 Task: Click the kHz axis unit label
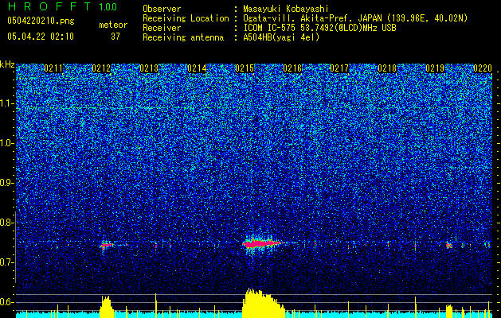(7, 64)
